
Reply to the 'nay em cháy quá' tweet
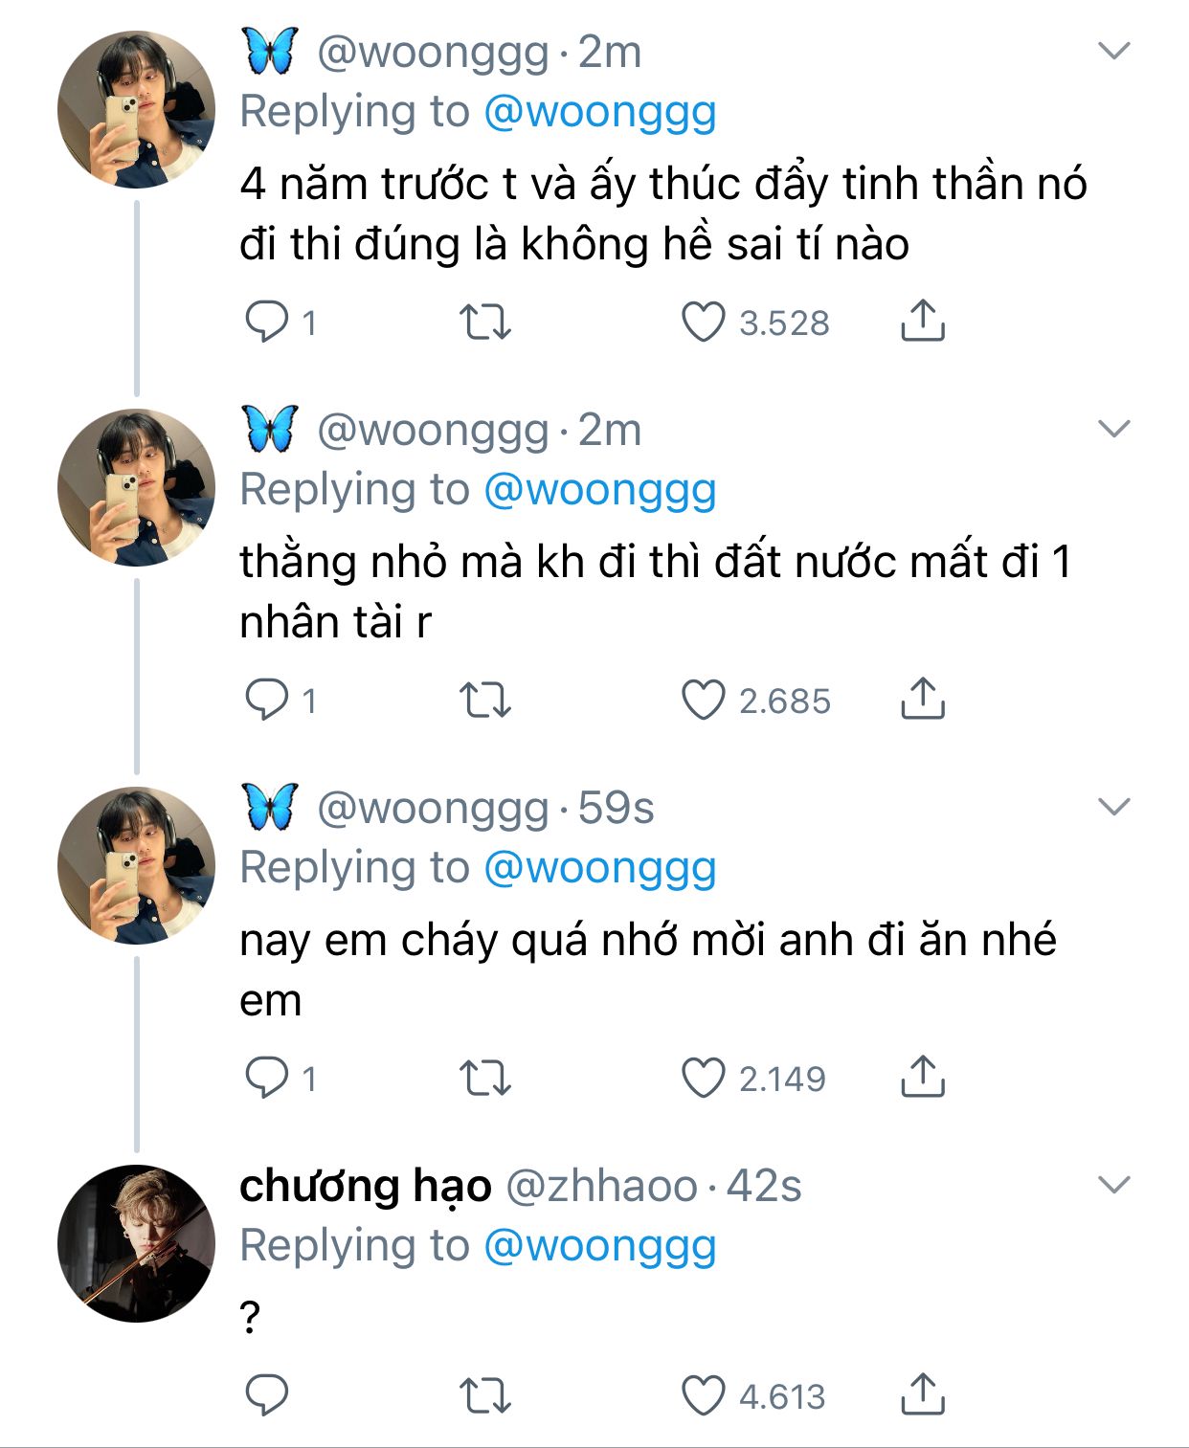point(267,1078)
